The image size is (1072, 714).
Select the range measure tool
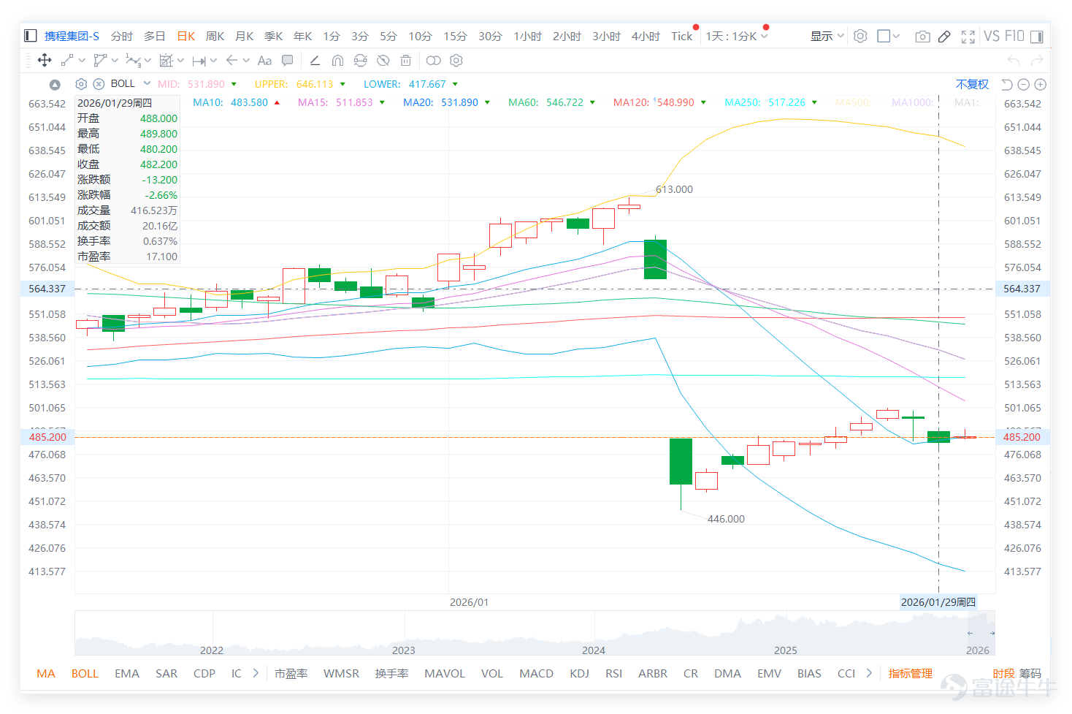tap(199, 61)
